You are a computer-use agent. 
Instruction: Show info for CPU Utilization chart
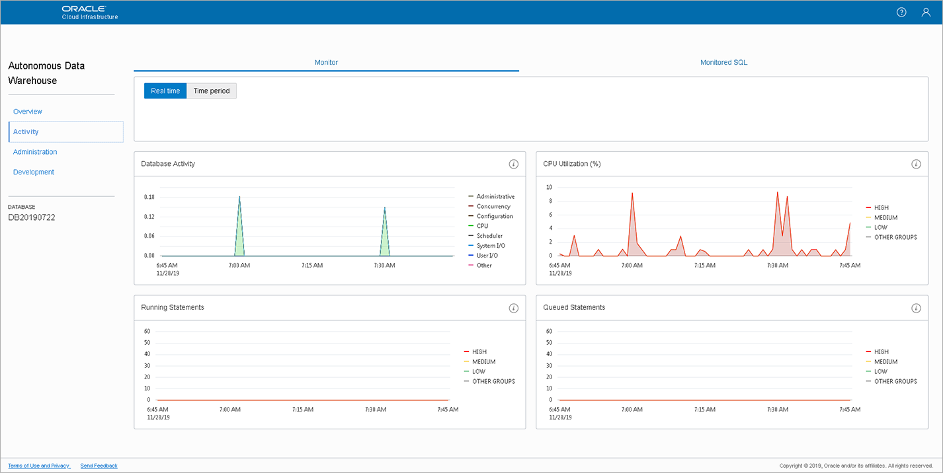[916, 164]
